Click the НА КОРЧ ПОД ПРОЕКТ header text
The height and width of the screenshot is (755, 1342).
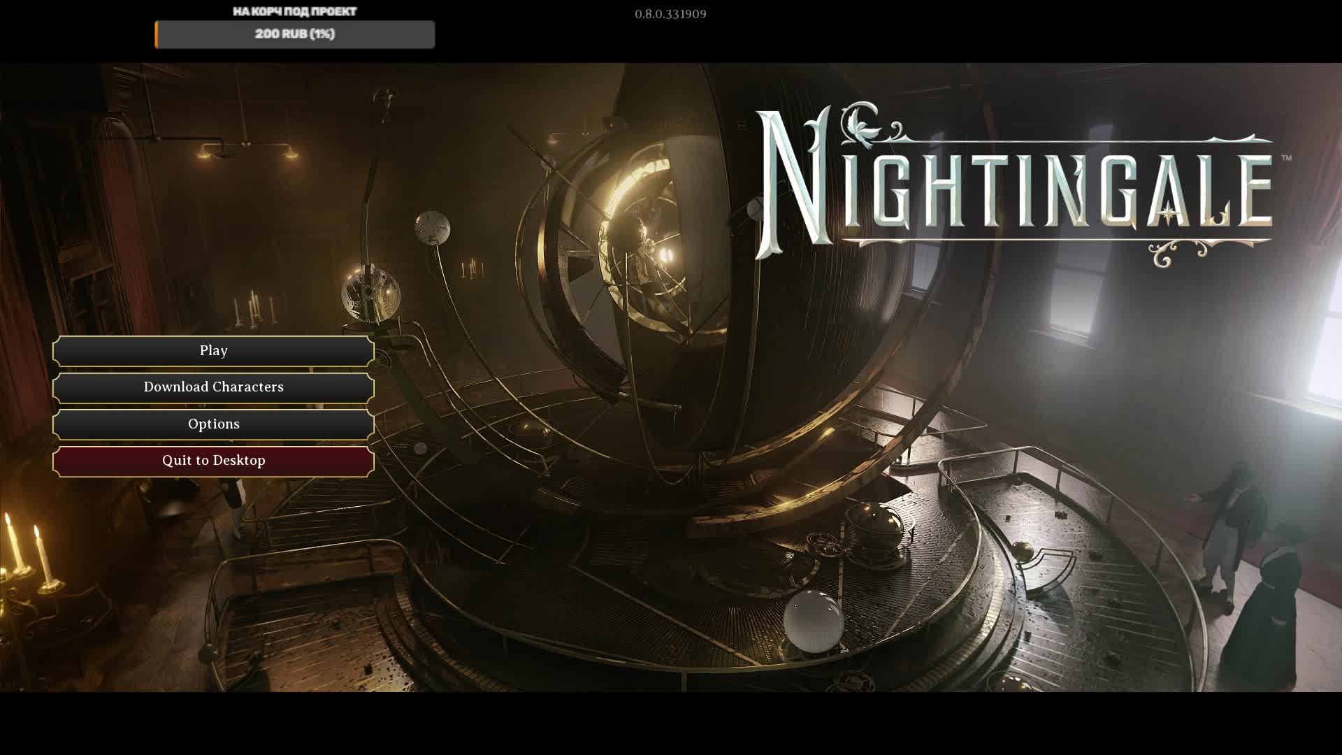point(294,11)
